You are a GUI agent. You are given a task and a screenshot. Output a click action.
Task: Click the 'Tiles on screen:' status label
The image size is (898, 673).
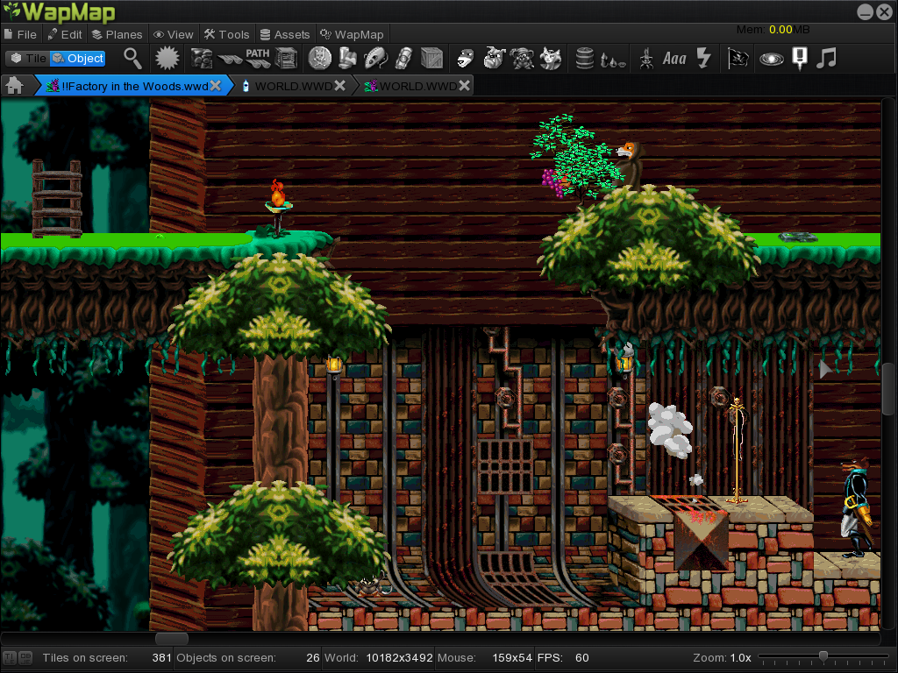point(85,658)
